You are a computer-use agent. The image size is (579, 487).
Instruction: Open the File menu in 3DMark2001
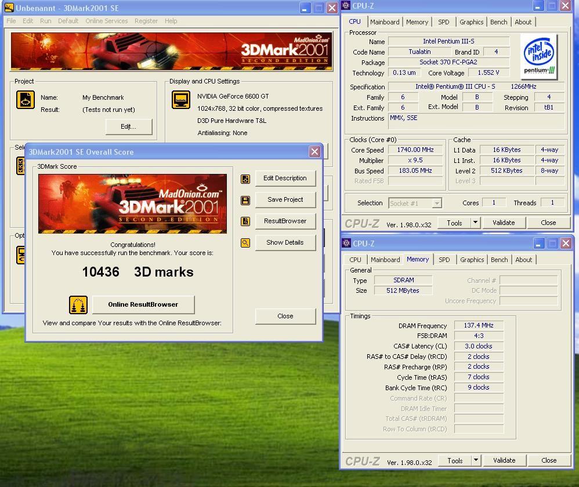click(x=12, y=21)
